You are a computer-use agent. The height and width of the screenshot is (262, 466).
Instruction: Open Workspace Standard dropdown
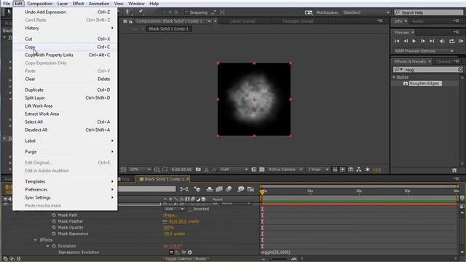point(366,12)
